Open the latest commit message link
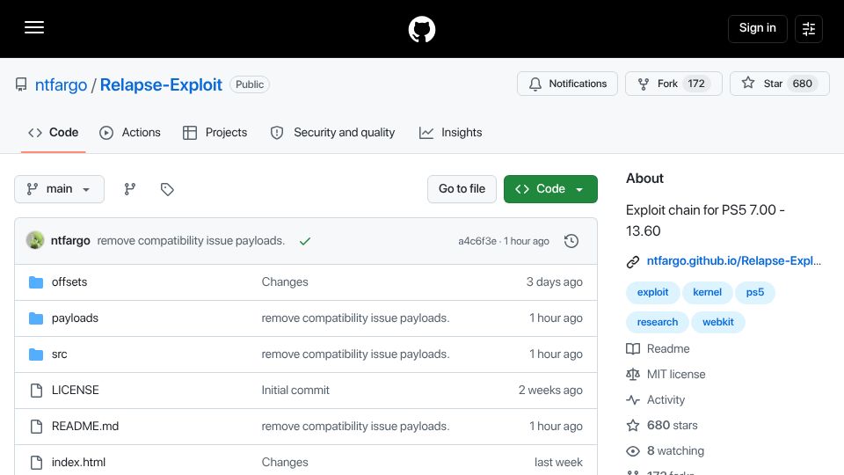844x475 pixels. tap(191, 241)
